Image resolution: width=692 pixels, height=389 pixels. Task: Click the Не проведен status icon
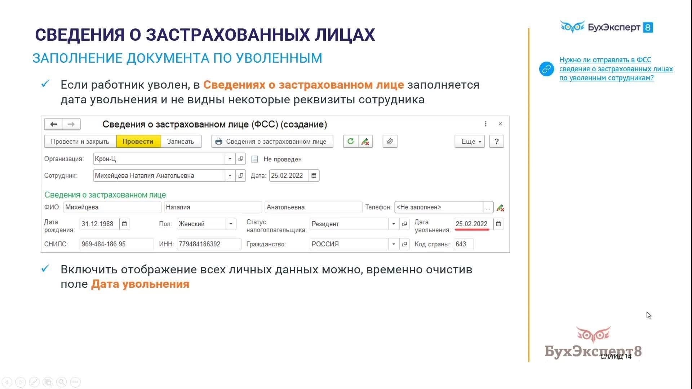(255, 159)
